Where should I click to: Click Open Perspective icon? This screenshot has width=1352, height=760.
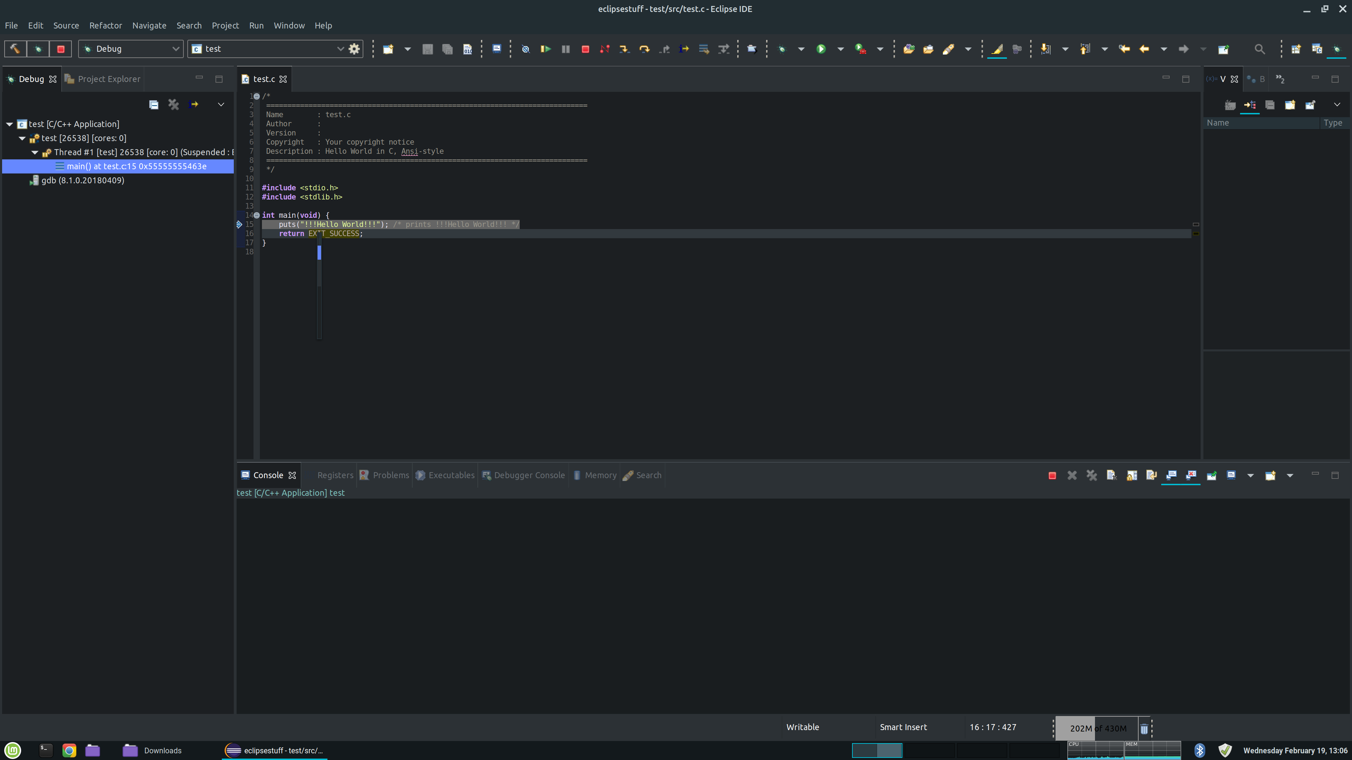(x=1296, y=49)
